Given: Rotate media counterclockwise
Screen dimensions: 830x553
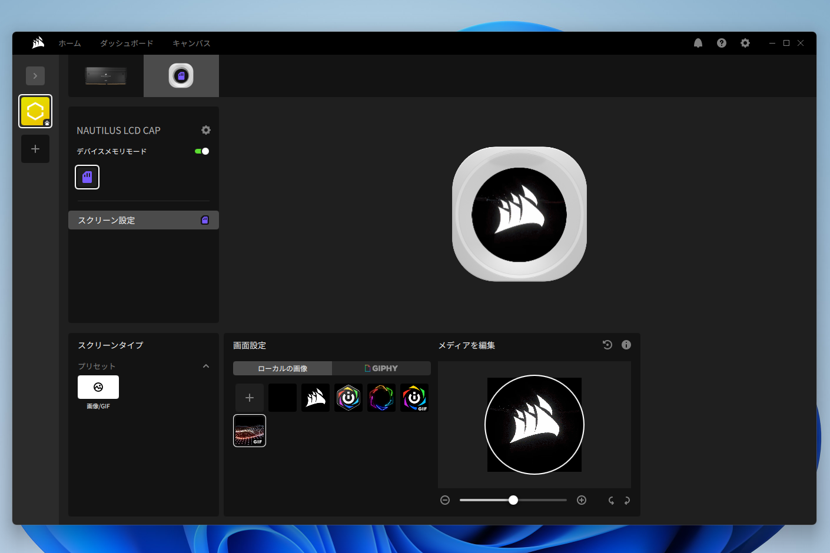Looking at the screenshot, I should tap(611, 501).
